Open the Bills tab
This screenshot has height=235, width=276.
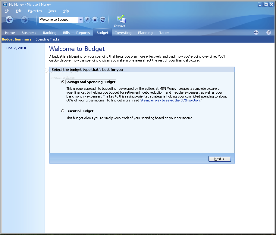point(66,33)
